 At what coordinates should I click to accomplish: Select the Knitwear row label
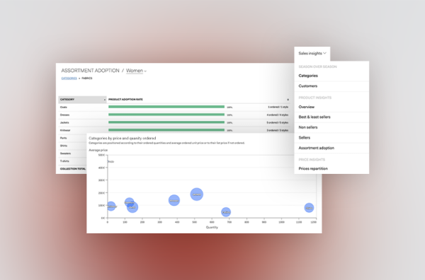65,130
